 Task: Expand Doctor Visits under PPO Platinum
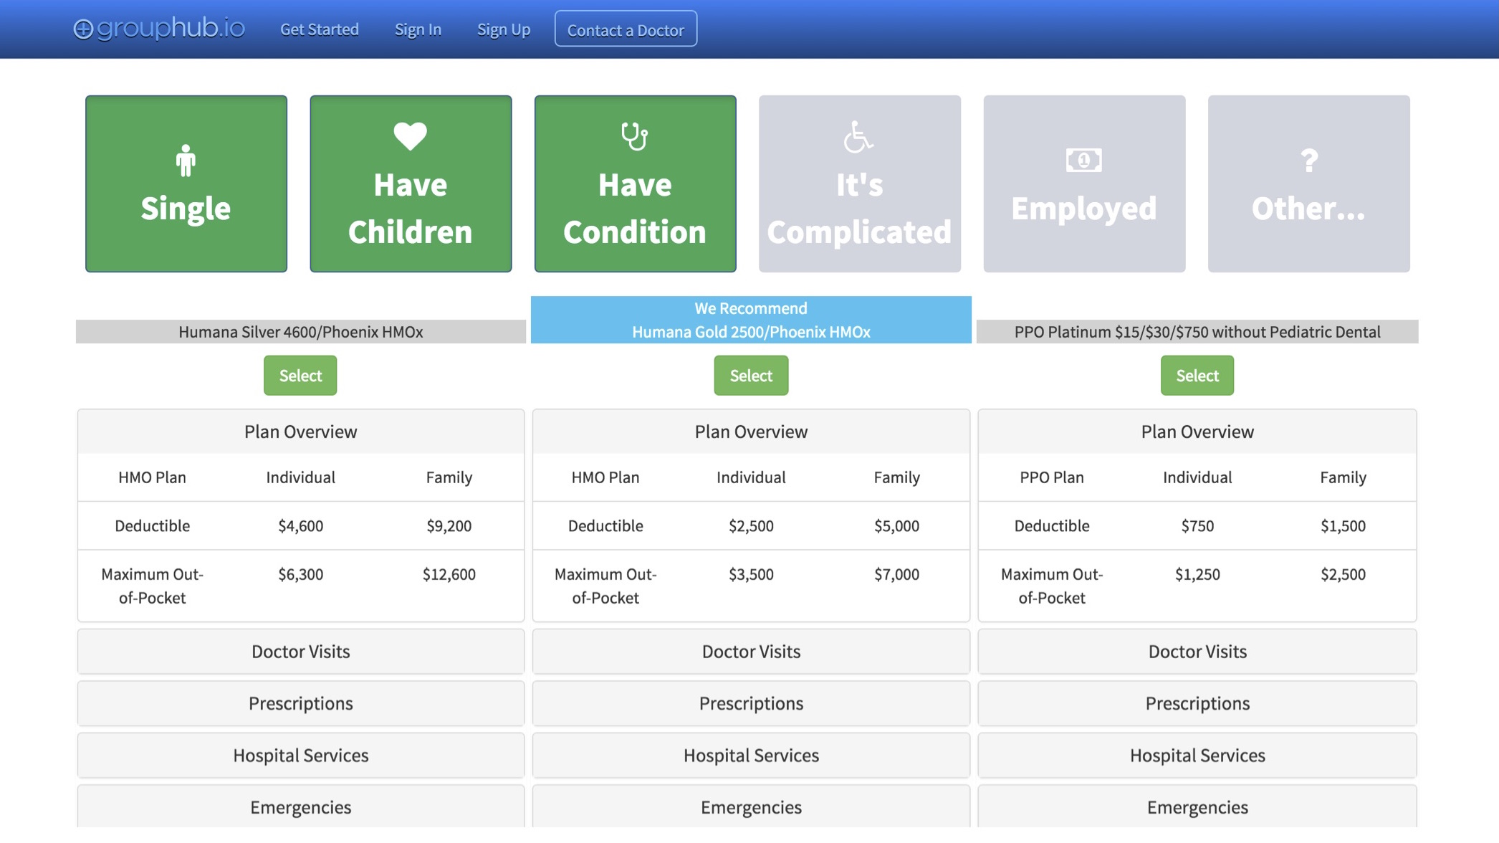[1197, 652]
